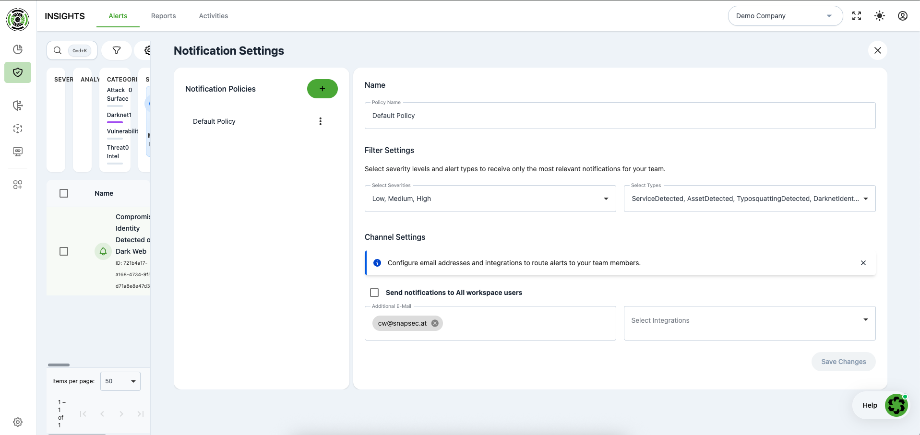Switch to the Activities tab
Image resolution: width=920 pixels, height=435 pixels.
click(214, 16)
